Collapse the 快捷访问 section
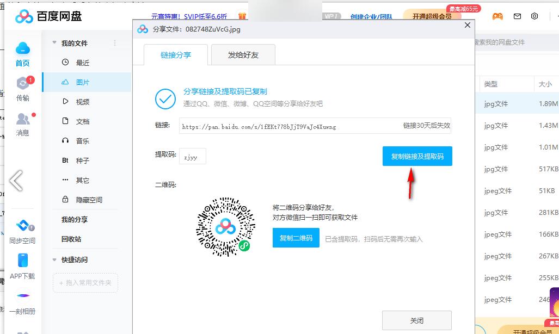This screenshot has width=559, height=334. [x=54, y=259]
